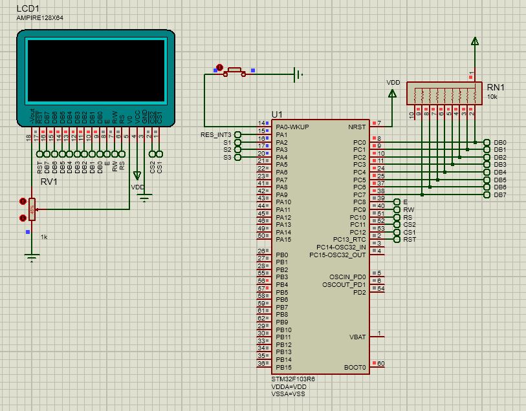
Task: Click the VDDA=VDD property text
Action: pos(289,387)
